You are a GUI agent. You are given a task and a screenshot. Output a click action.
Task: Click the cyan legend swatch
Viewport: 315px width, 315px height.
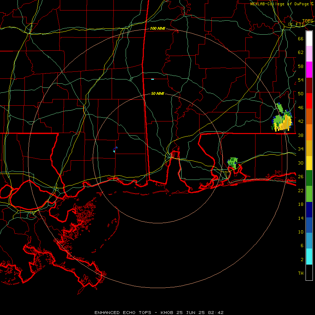pos(309,257)
